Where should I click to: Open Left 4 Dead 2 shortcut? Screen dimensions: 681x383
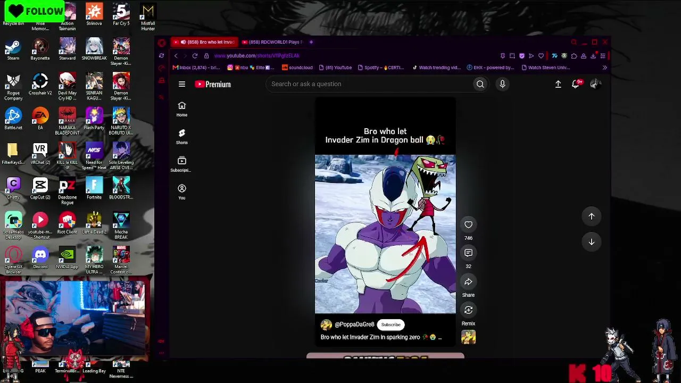pos(94,223)
